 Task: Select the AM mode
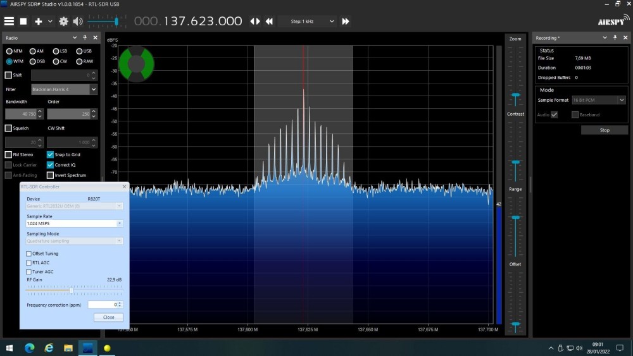click(x=32, y=51)
